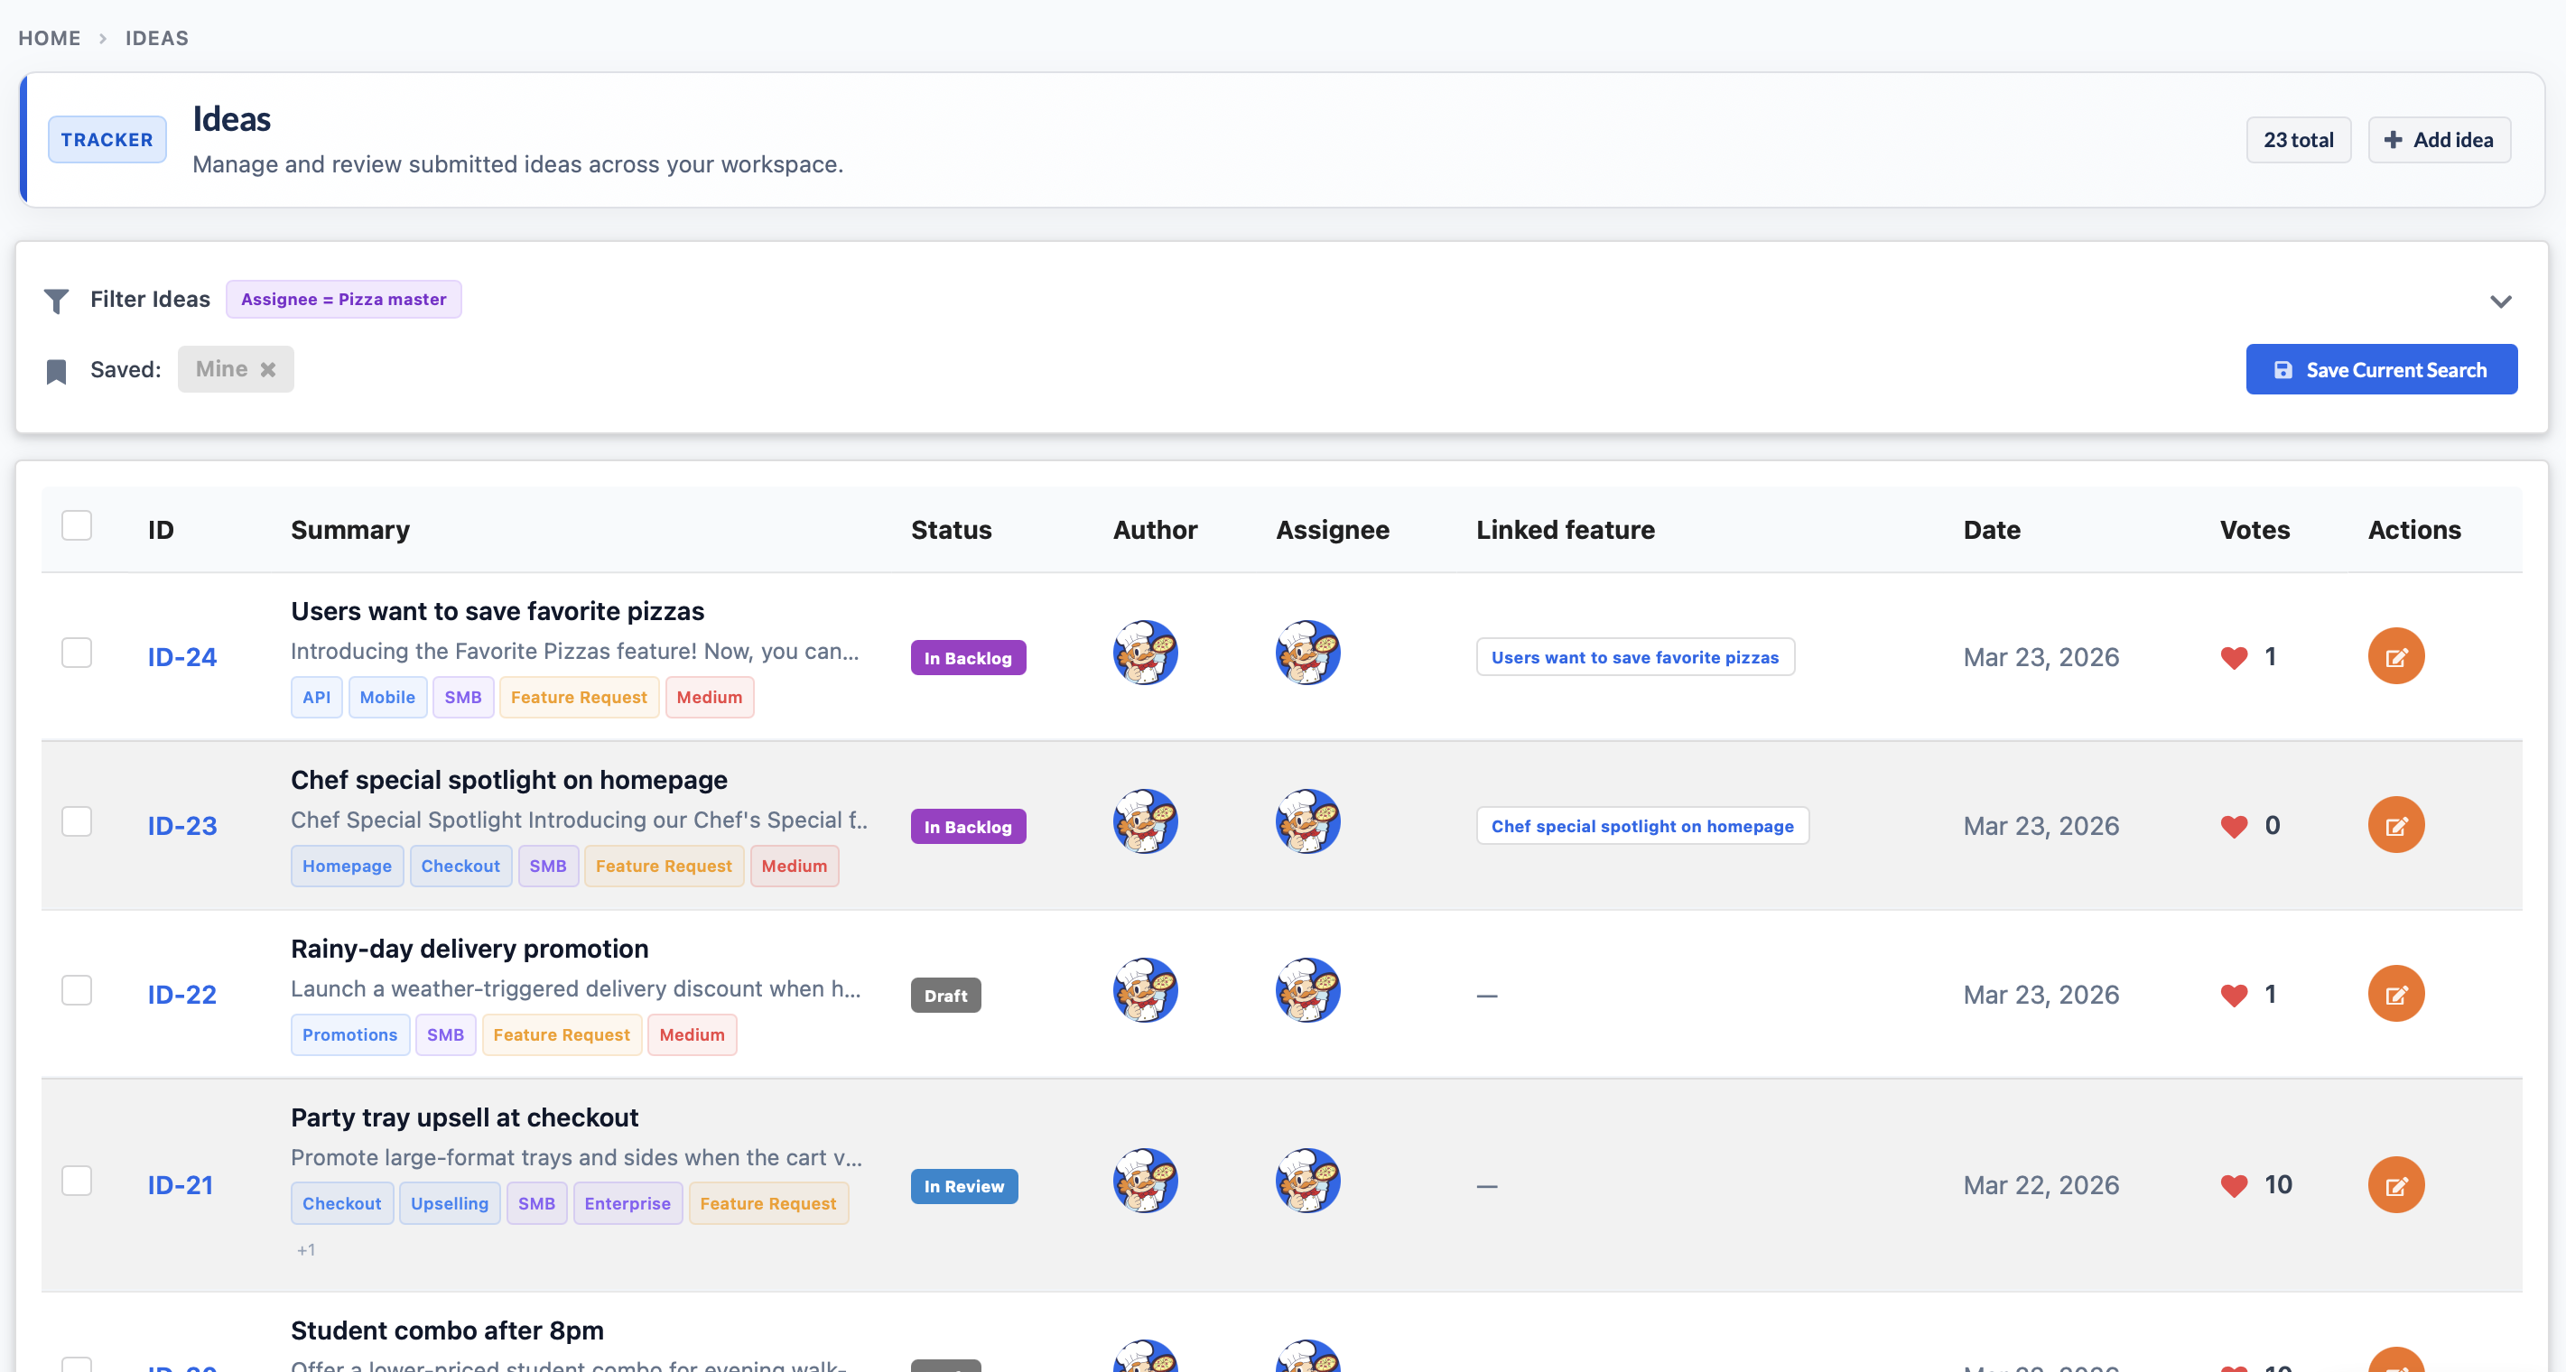Click the Enterprise tag on ID-21
Viewport: 2566px width, 1372px height.
tap(628, 1204)
